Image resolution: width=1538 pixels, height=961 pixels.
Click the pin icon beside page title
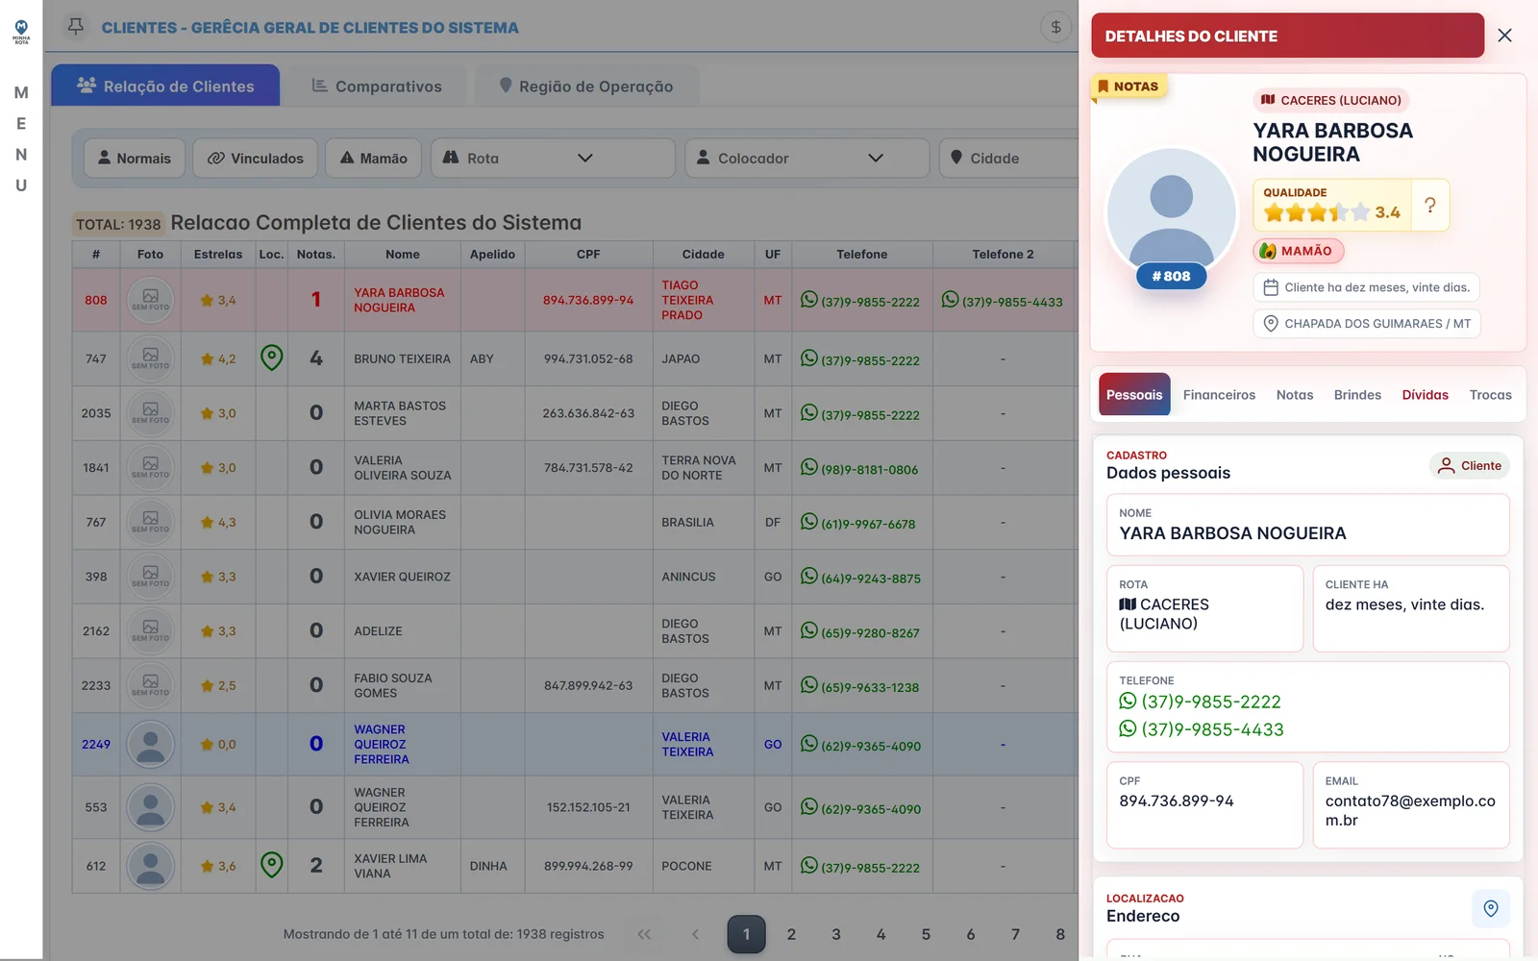click(76, 27)
